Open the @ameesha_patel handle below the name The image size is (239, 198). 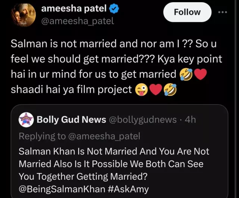pos(77,21)
